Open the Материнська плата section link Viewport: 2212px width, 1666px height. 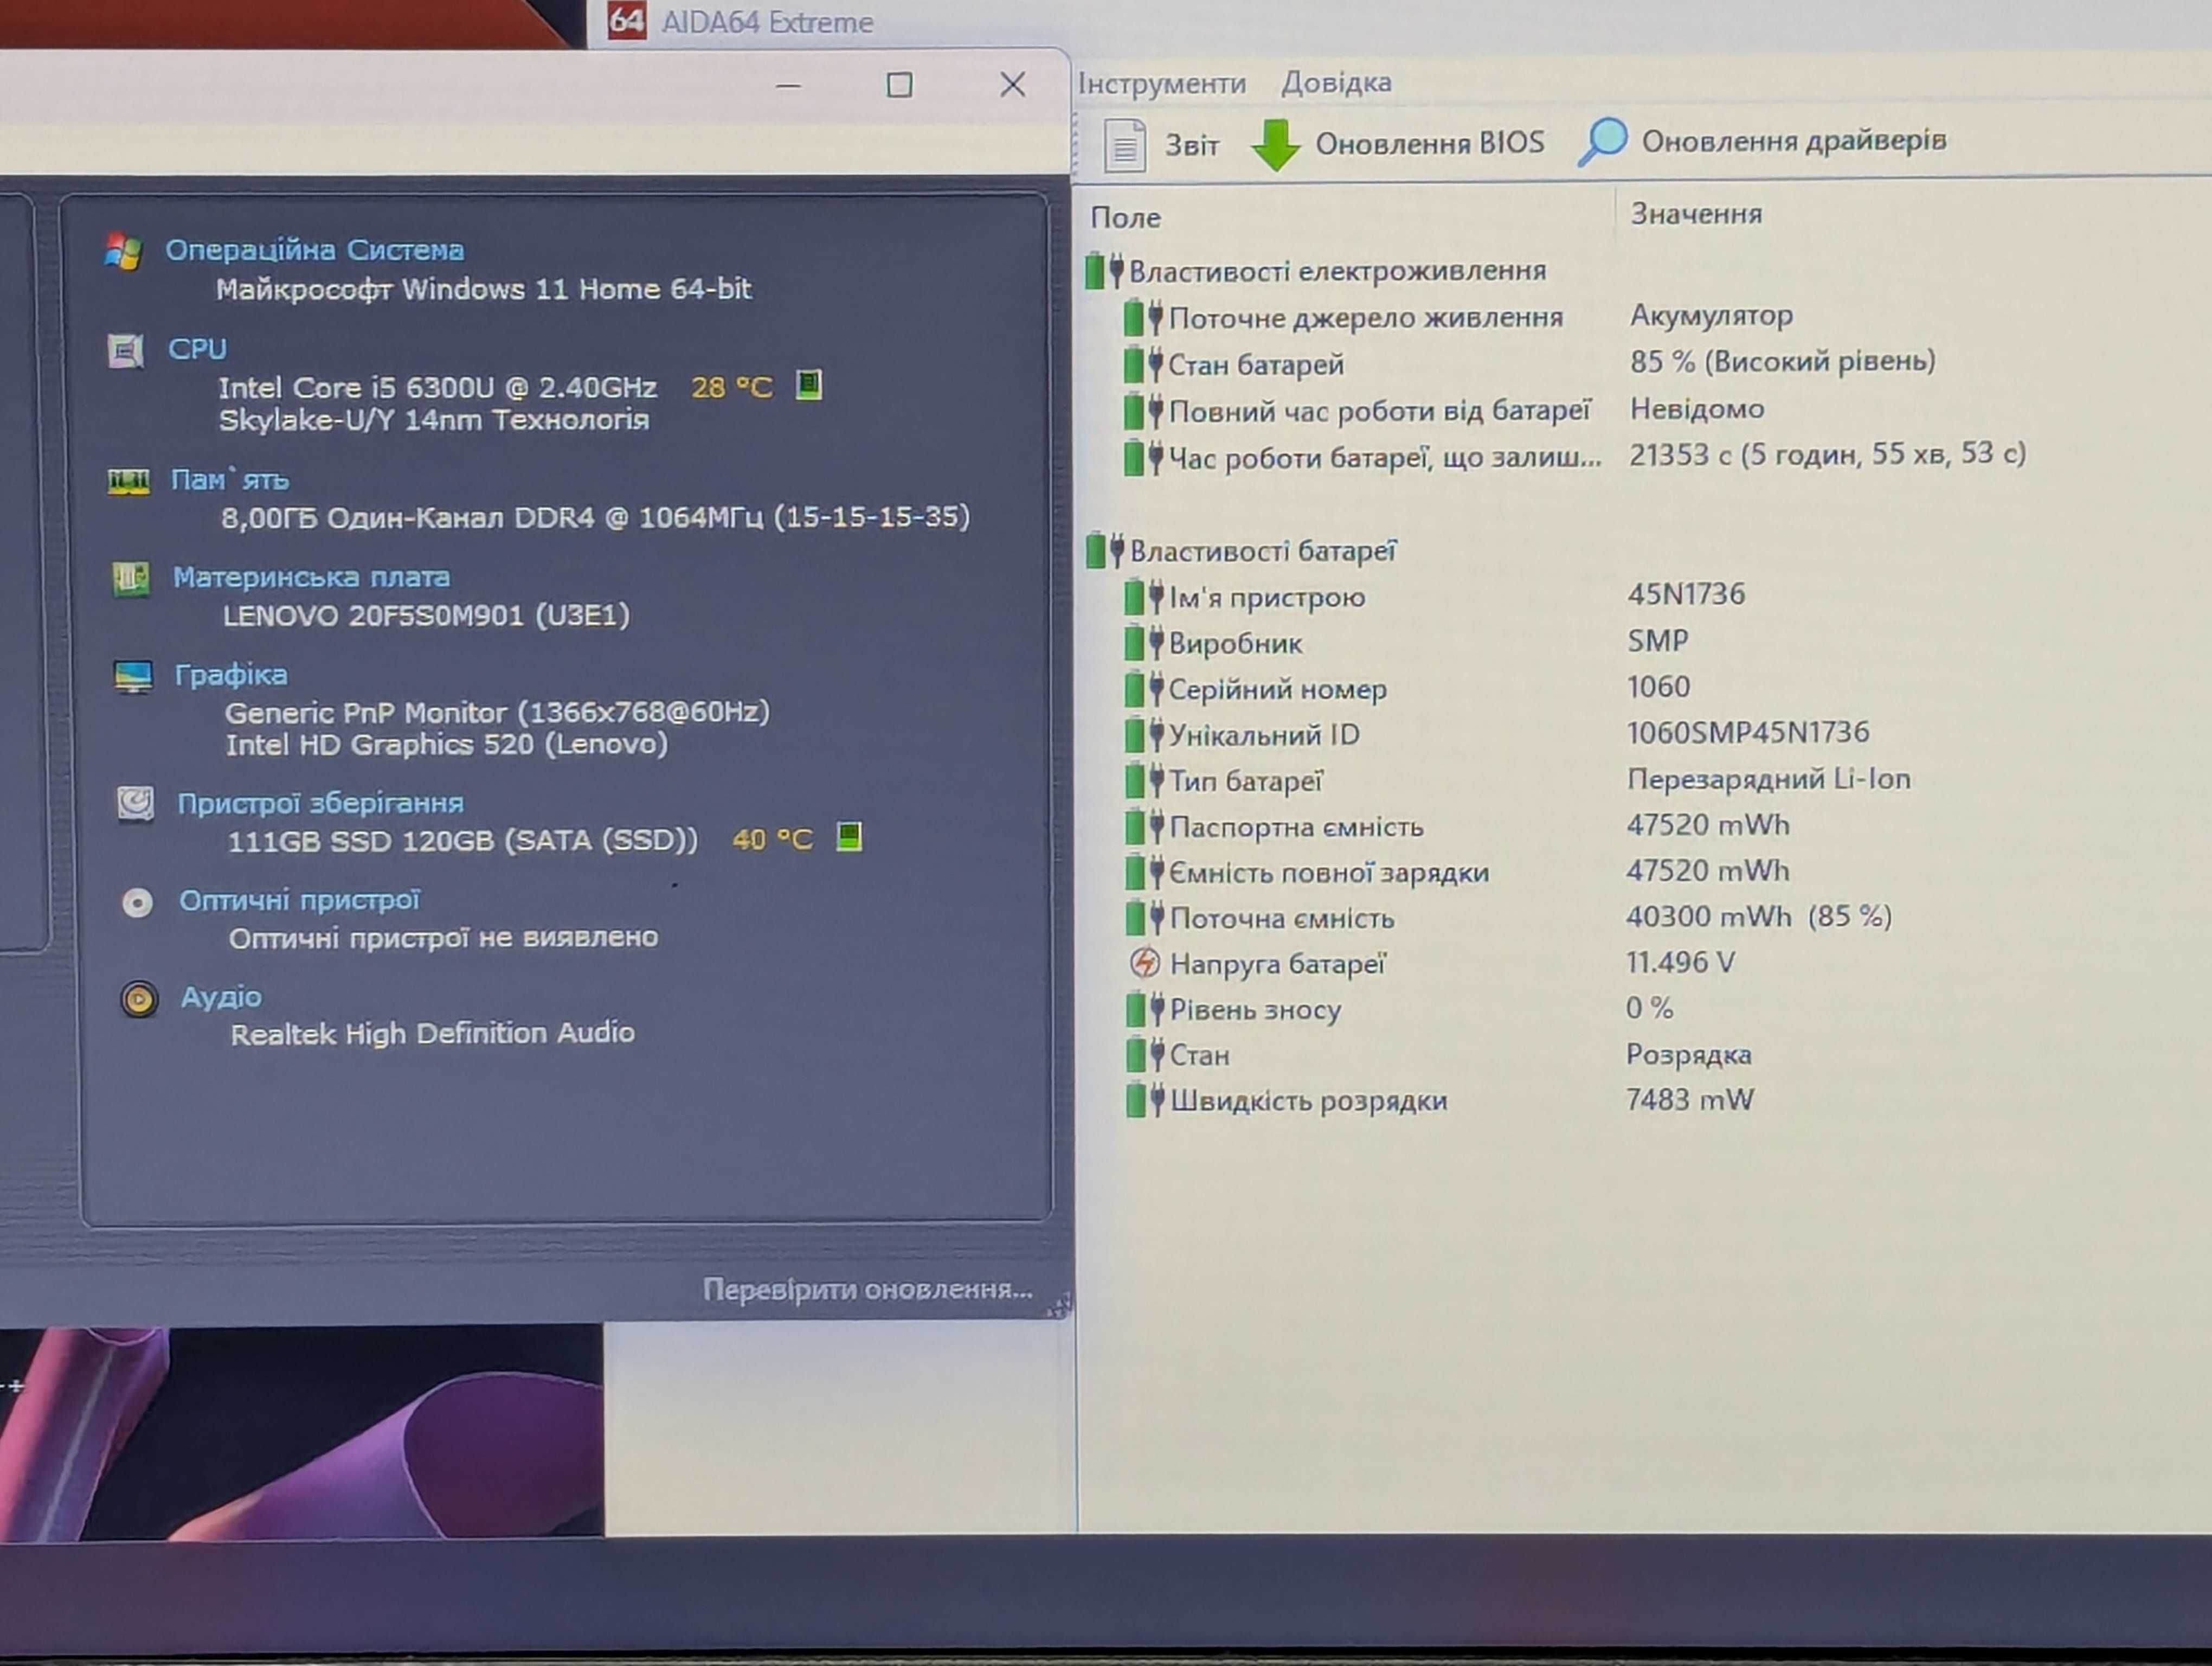click(x=311, y=577)
